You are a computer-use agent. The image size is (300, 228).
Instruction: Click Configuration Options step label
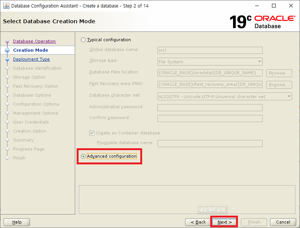point(36,104)
